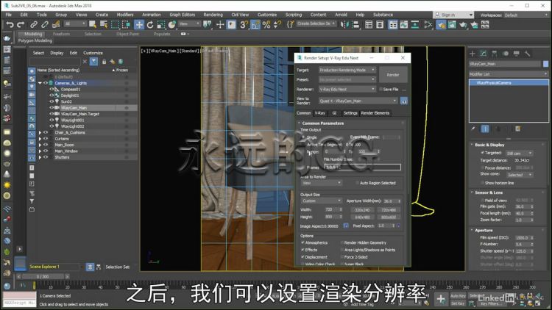
Task: Open the Material Editor icon
Action: coord(428,24)
